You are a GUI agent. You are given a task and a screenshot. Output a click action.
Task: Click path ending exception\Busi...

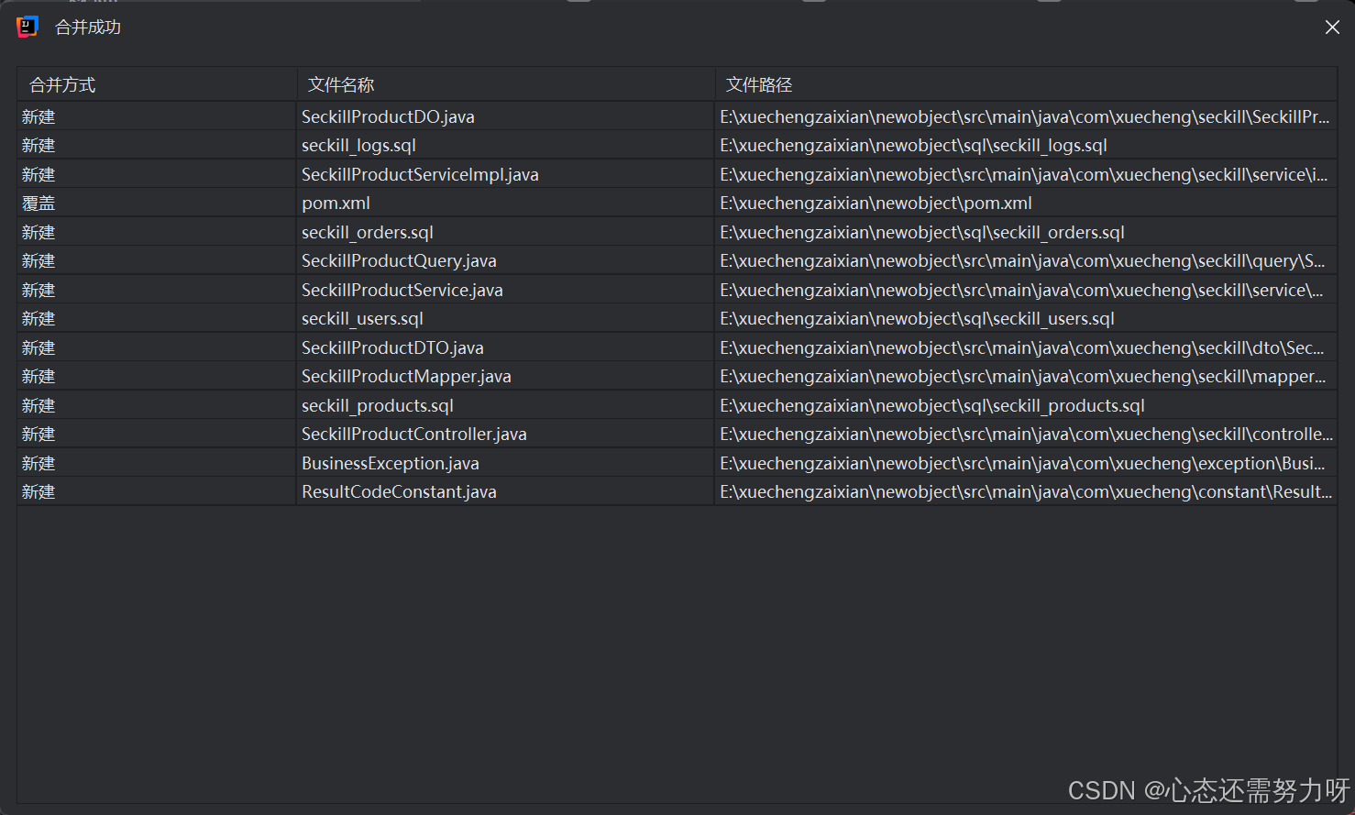tap(1022, 463)
